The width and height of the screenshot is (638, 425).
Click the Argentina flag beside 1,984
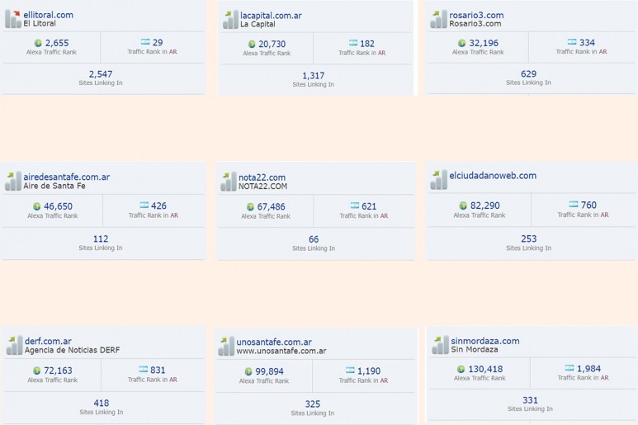coord(569,368)
